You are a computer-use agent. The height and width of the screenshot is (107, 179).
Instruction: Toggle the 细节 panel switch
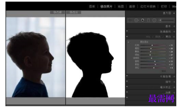[127, 81]
